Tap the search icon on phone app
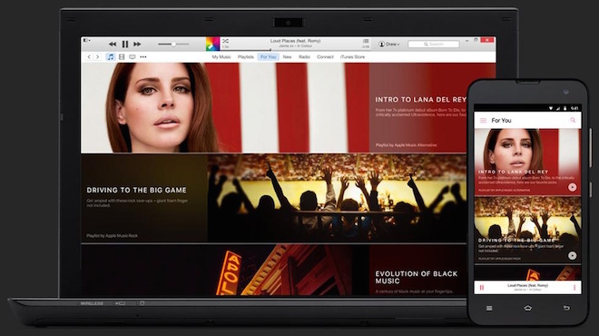This screenshot has height=336, width=599. click(x=573, y=120)
